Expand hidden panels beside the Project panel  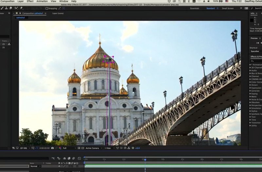(9, 13)
